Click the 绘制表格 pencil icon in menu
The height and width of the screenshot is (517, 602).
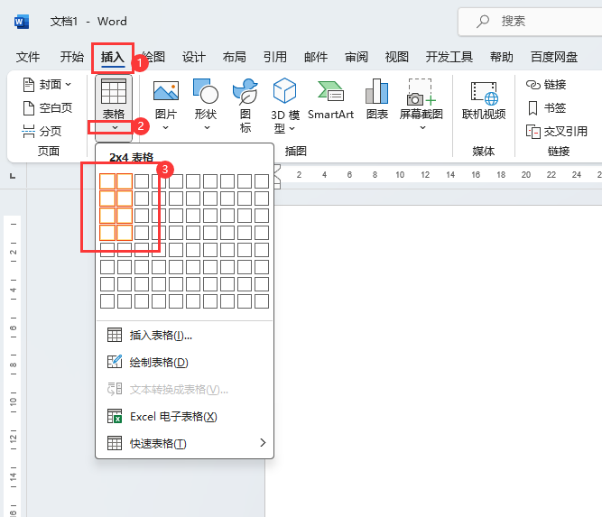pyautogui.click(x=115, y=362)
